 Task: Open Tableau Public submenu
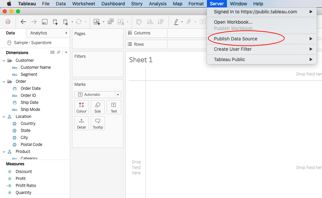click(262, 59)
